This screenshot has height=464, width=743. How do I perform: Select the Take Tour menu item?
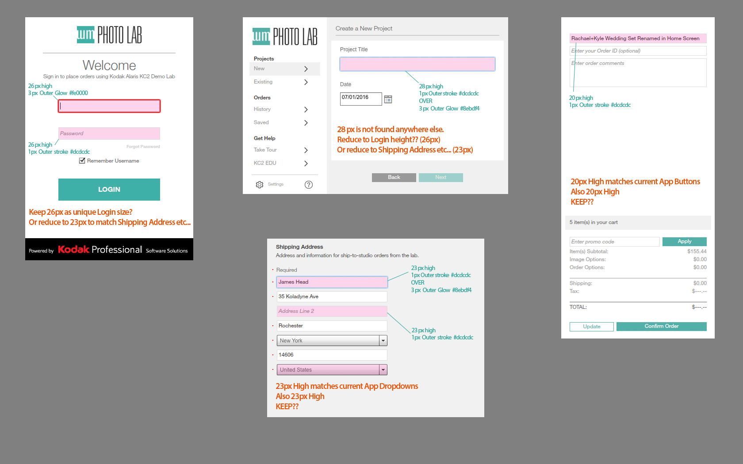coord(265,150)
